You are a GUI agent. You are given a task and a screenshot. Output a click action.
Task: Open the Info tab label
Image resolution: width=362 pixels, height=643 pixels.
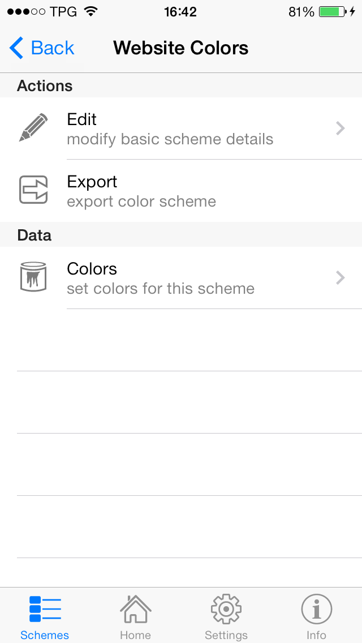[316, 635]
